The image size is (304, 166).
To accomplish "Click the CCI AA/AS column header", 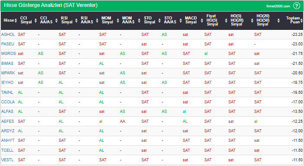I will [x=46, y=20].
